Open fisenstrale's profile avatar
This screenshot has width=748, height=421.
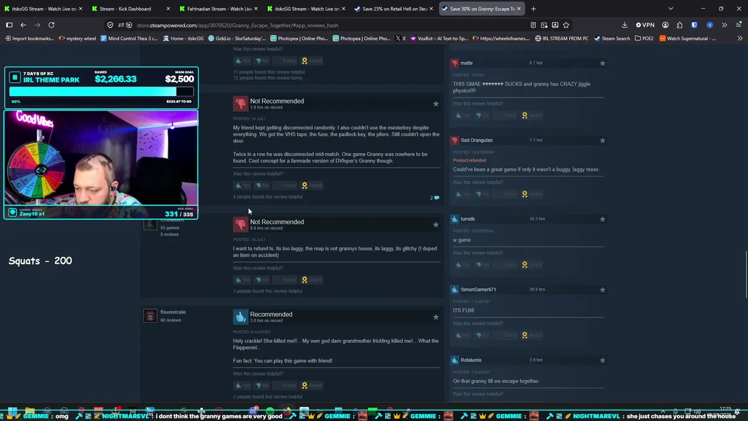pos(150,316)
